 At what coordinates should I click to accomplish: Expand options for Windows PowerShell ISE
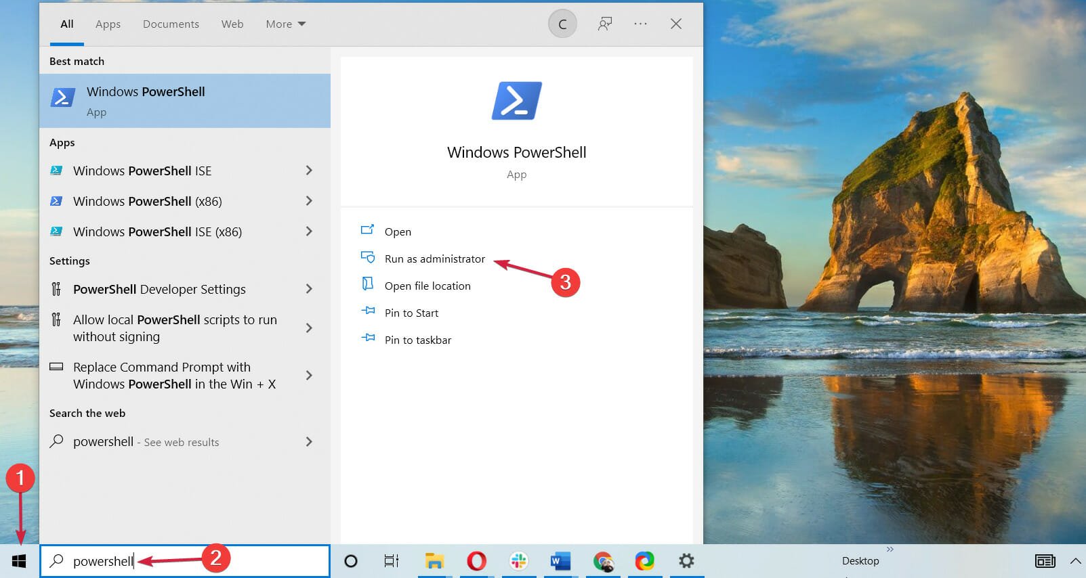click(x=309, y=171)
